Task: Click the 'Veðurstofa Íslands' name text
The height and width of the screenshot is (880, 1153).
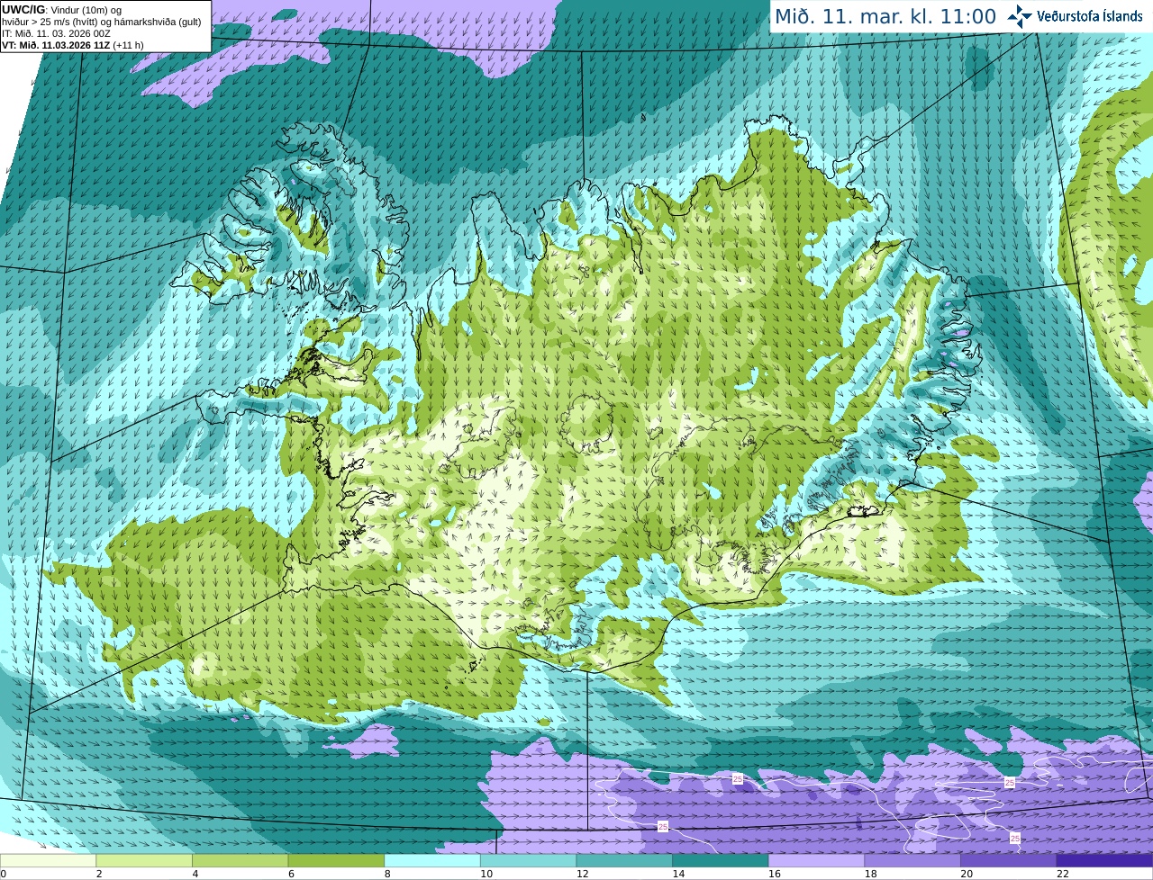Action: 1090,16
